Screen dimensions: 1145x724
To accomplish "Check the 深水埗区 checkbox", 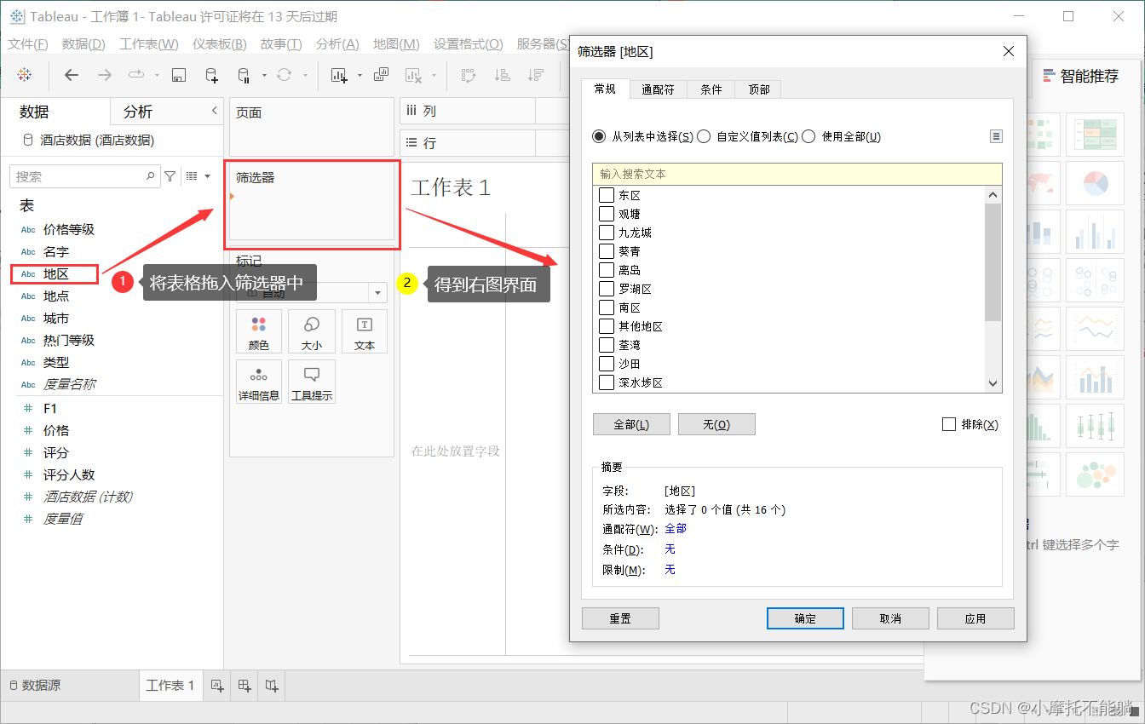I will point(607,382).
